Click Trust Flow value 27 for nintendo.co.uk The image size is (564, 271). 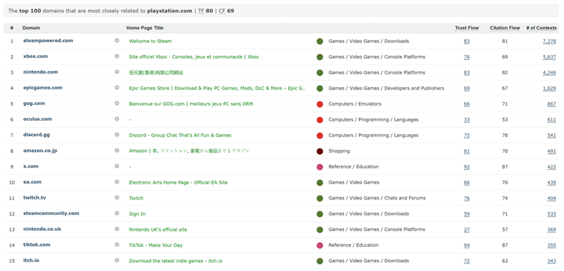pos(467,230)
